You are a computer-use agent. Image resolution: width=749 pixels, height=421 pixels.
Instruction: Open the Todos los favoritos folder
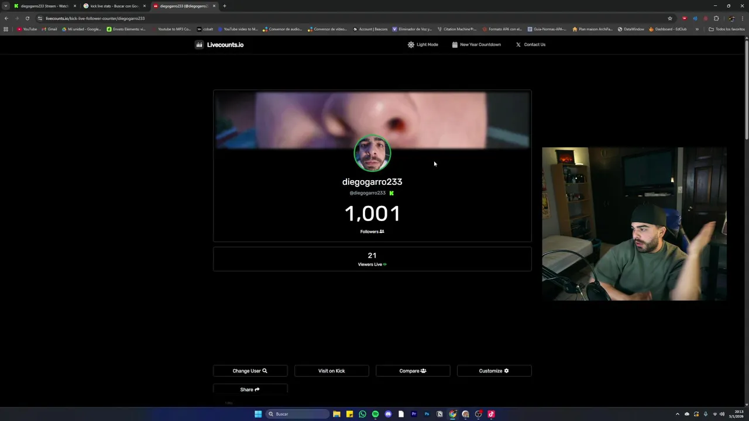(x=727, y=29)
